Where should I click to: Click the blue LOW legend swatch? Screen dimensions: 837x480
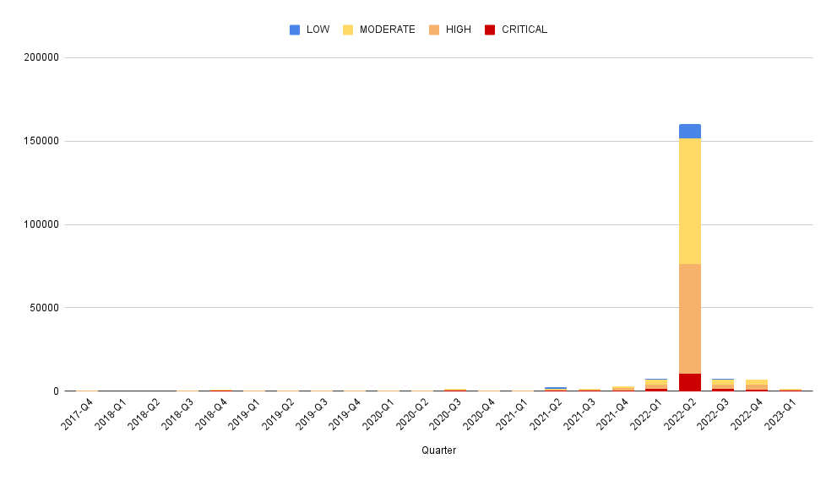point(295,30)
